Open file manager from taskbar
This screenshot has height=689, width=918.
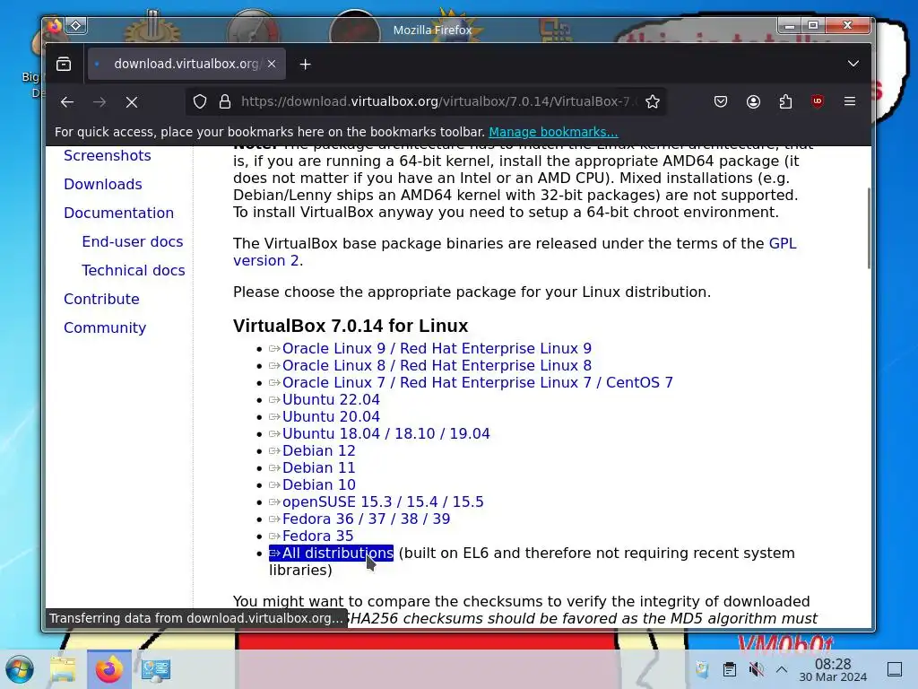coord(63,669)
